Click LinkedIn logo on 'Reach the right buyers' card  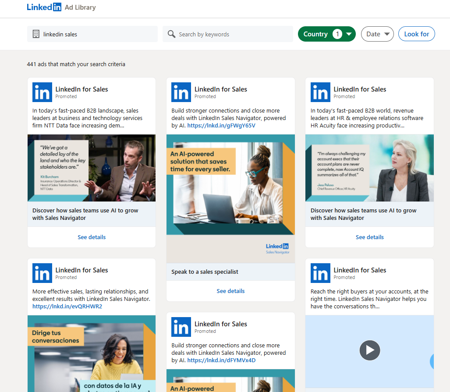(x=320, y=273)
